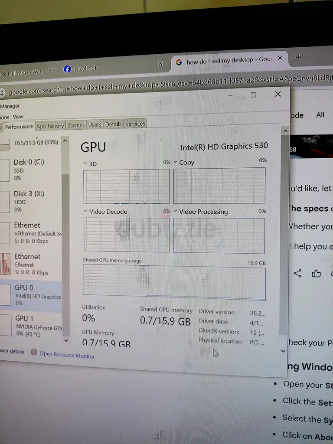Open the Details tab

113,124
